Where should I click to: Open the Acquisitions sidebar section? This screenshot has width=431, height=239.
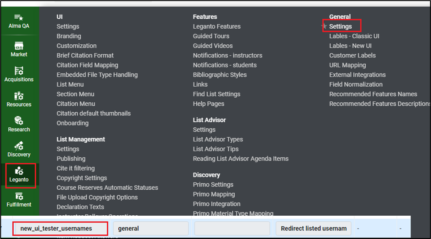coord(19,74)
